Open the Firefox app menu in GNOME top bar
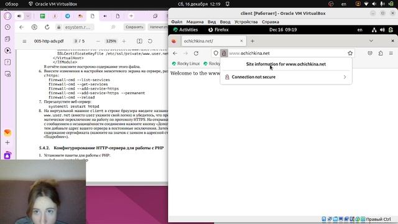Viewport: 398px width, 224px height. 218,30
